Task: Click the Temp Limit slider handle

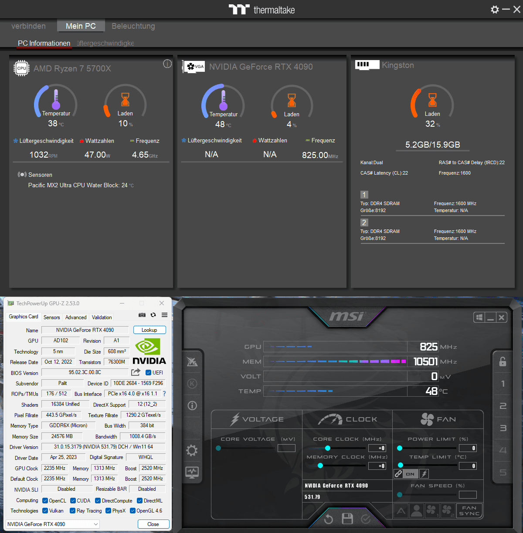Action: (401, 465)
